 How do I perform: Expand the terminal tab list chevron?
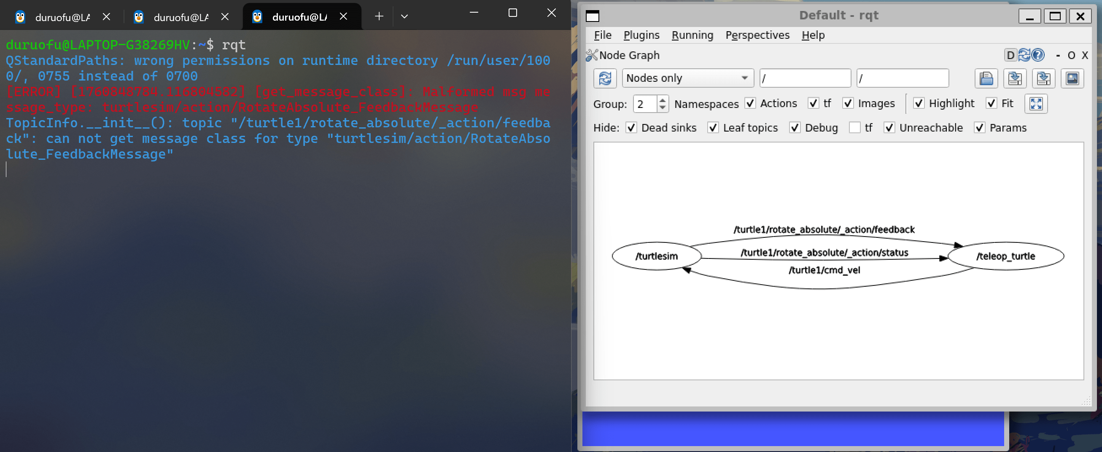coord(404,16)
